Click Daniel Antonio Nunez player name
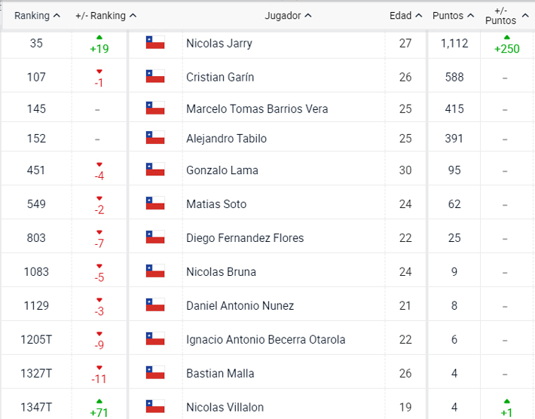 tap(240, 306)
